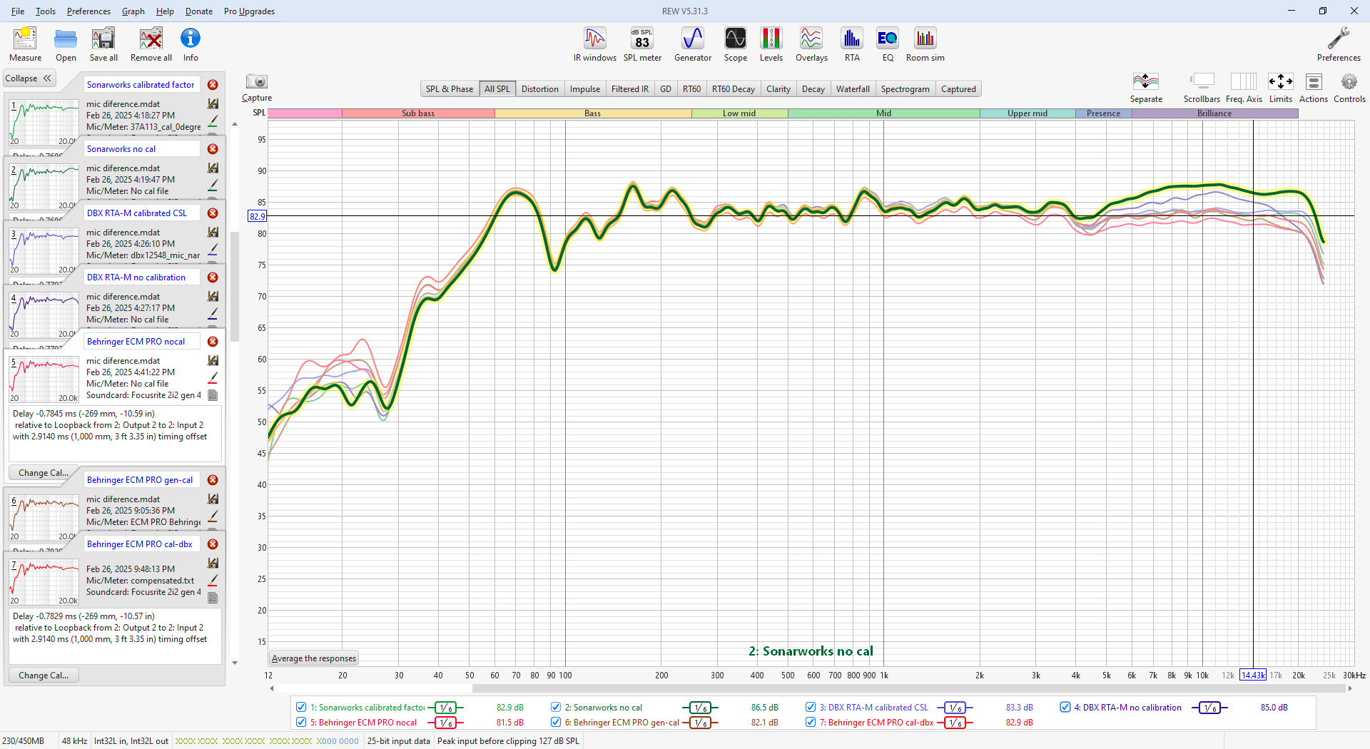Change trace color for Sonarworks calibrated factor
This screenshot has height=749, width=1370.
tap(213, 121)
